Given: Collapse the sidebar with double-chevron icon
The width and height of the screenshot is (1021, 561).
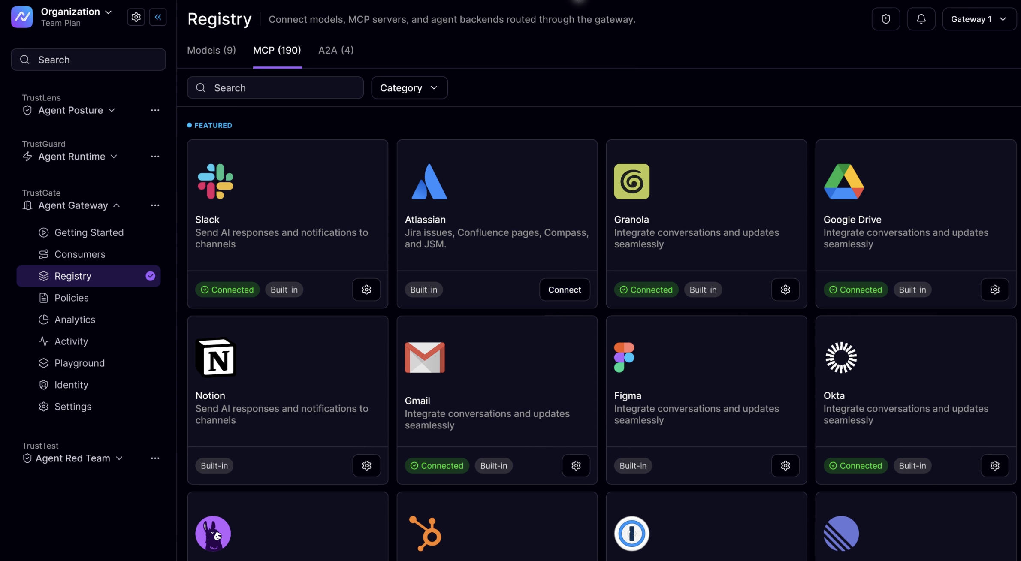Looking at the screenshot, I should (x=158, y=17).
